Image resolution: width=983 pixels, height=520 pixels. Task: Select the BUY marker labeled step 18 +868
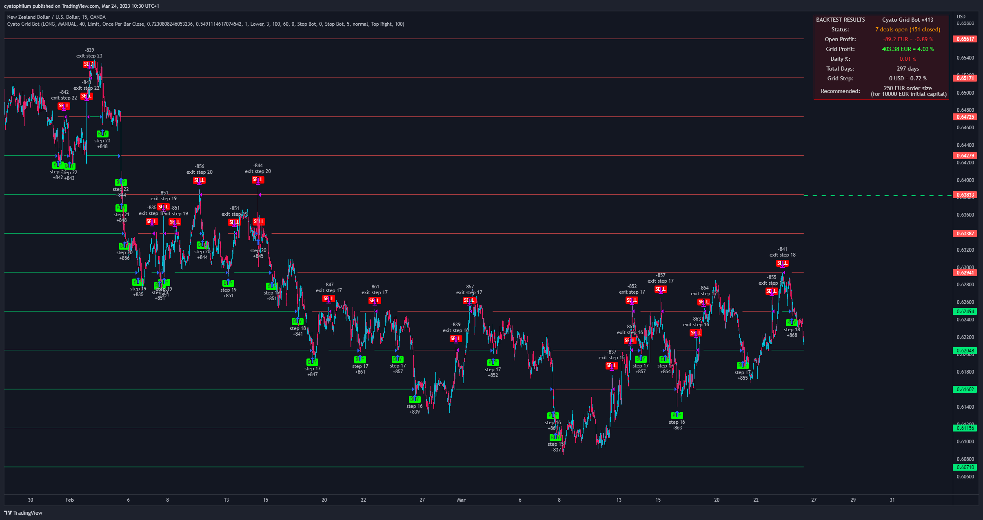pyautogui.click(x=792, y=323)
